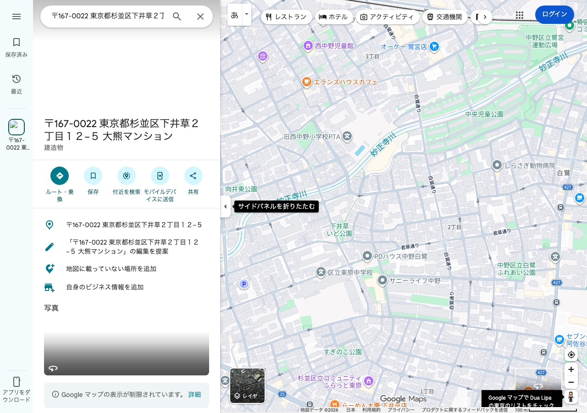Click the 西中野児童館 map marker

pyautogui.click(x=308, y=45)
